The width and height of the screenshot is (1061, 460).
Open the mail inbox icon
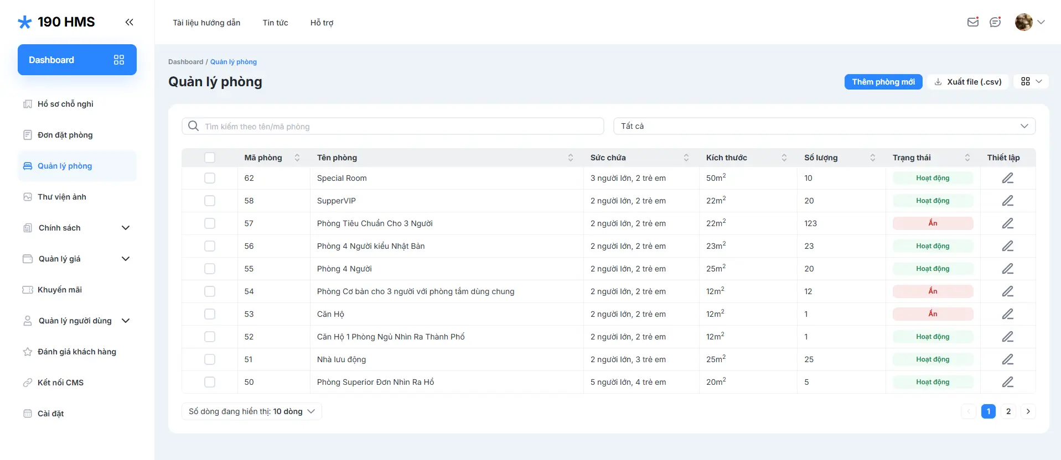point(972,22)
